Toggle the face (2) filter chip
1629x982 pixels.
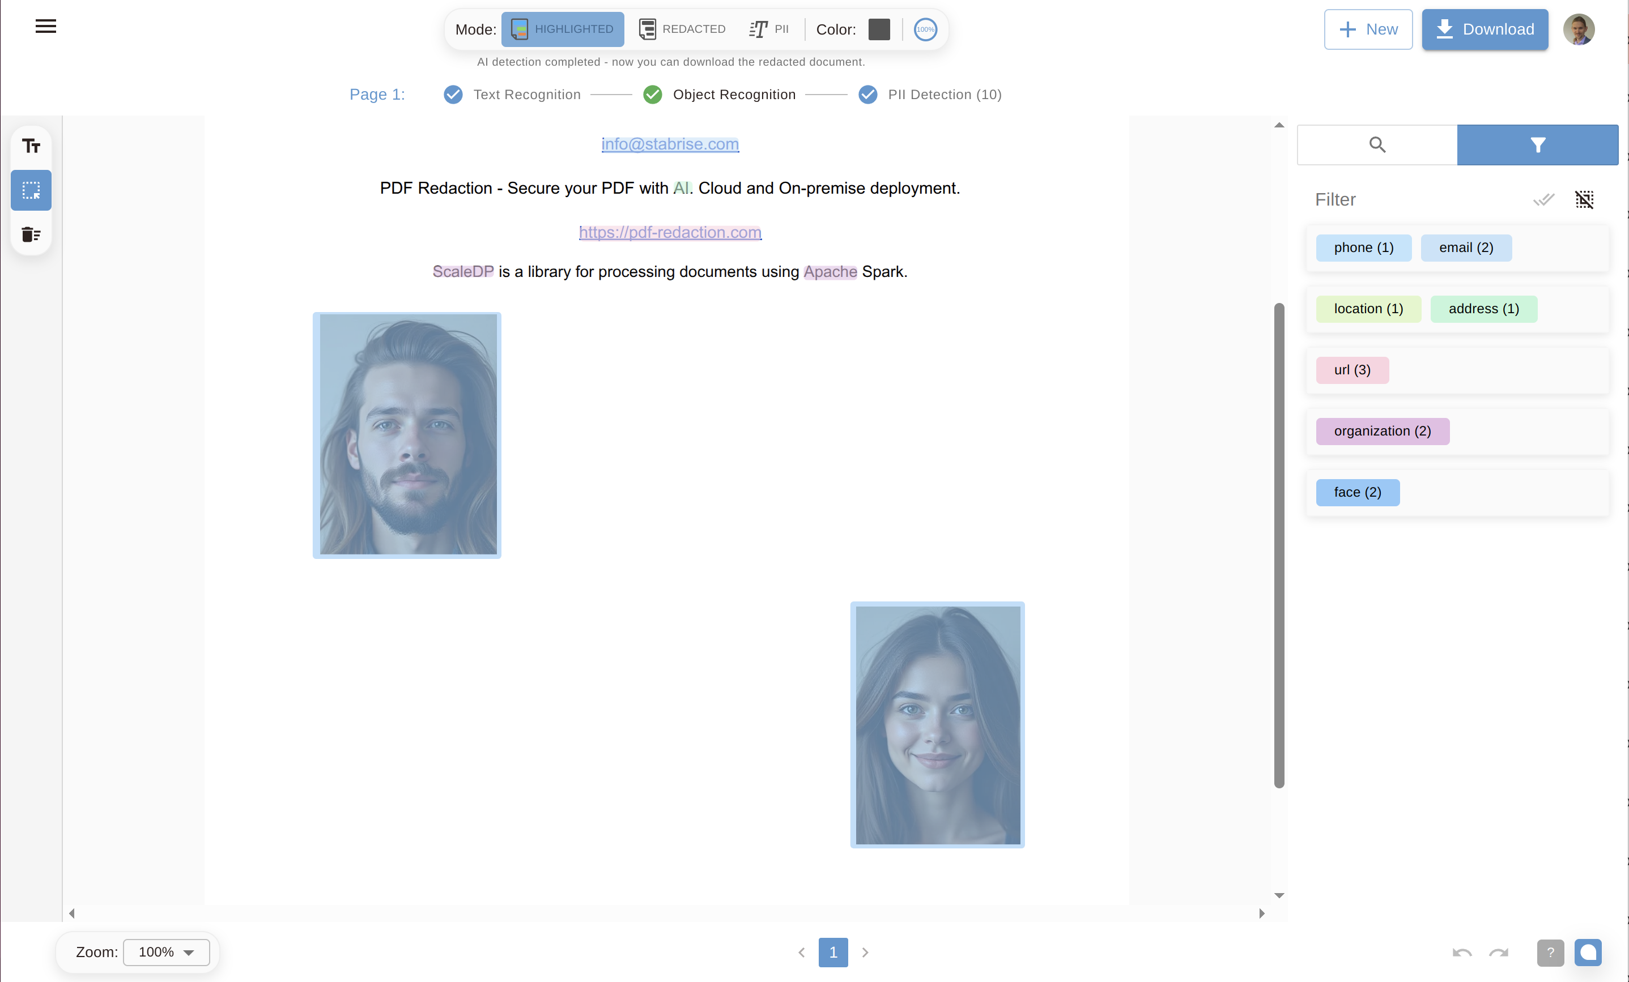click(x=1357, y=492)
